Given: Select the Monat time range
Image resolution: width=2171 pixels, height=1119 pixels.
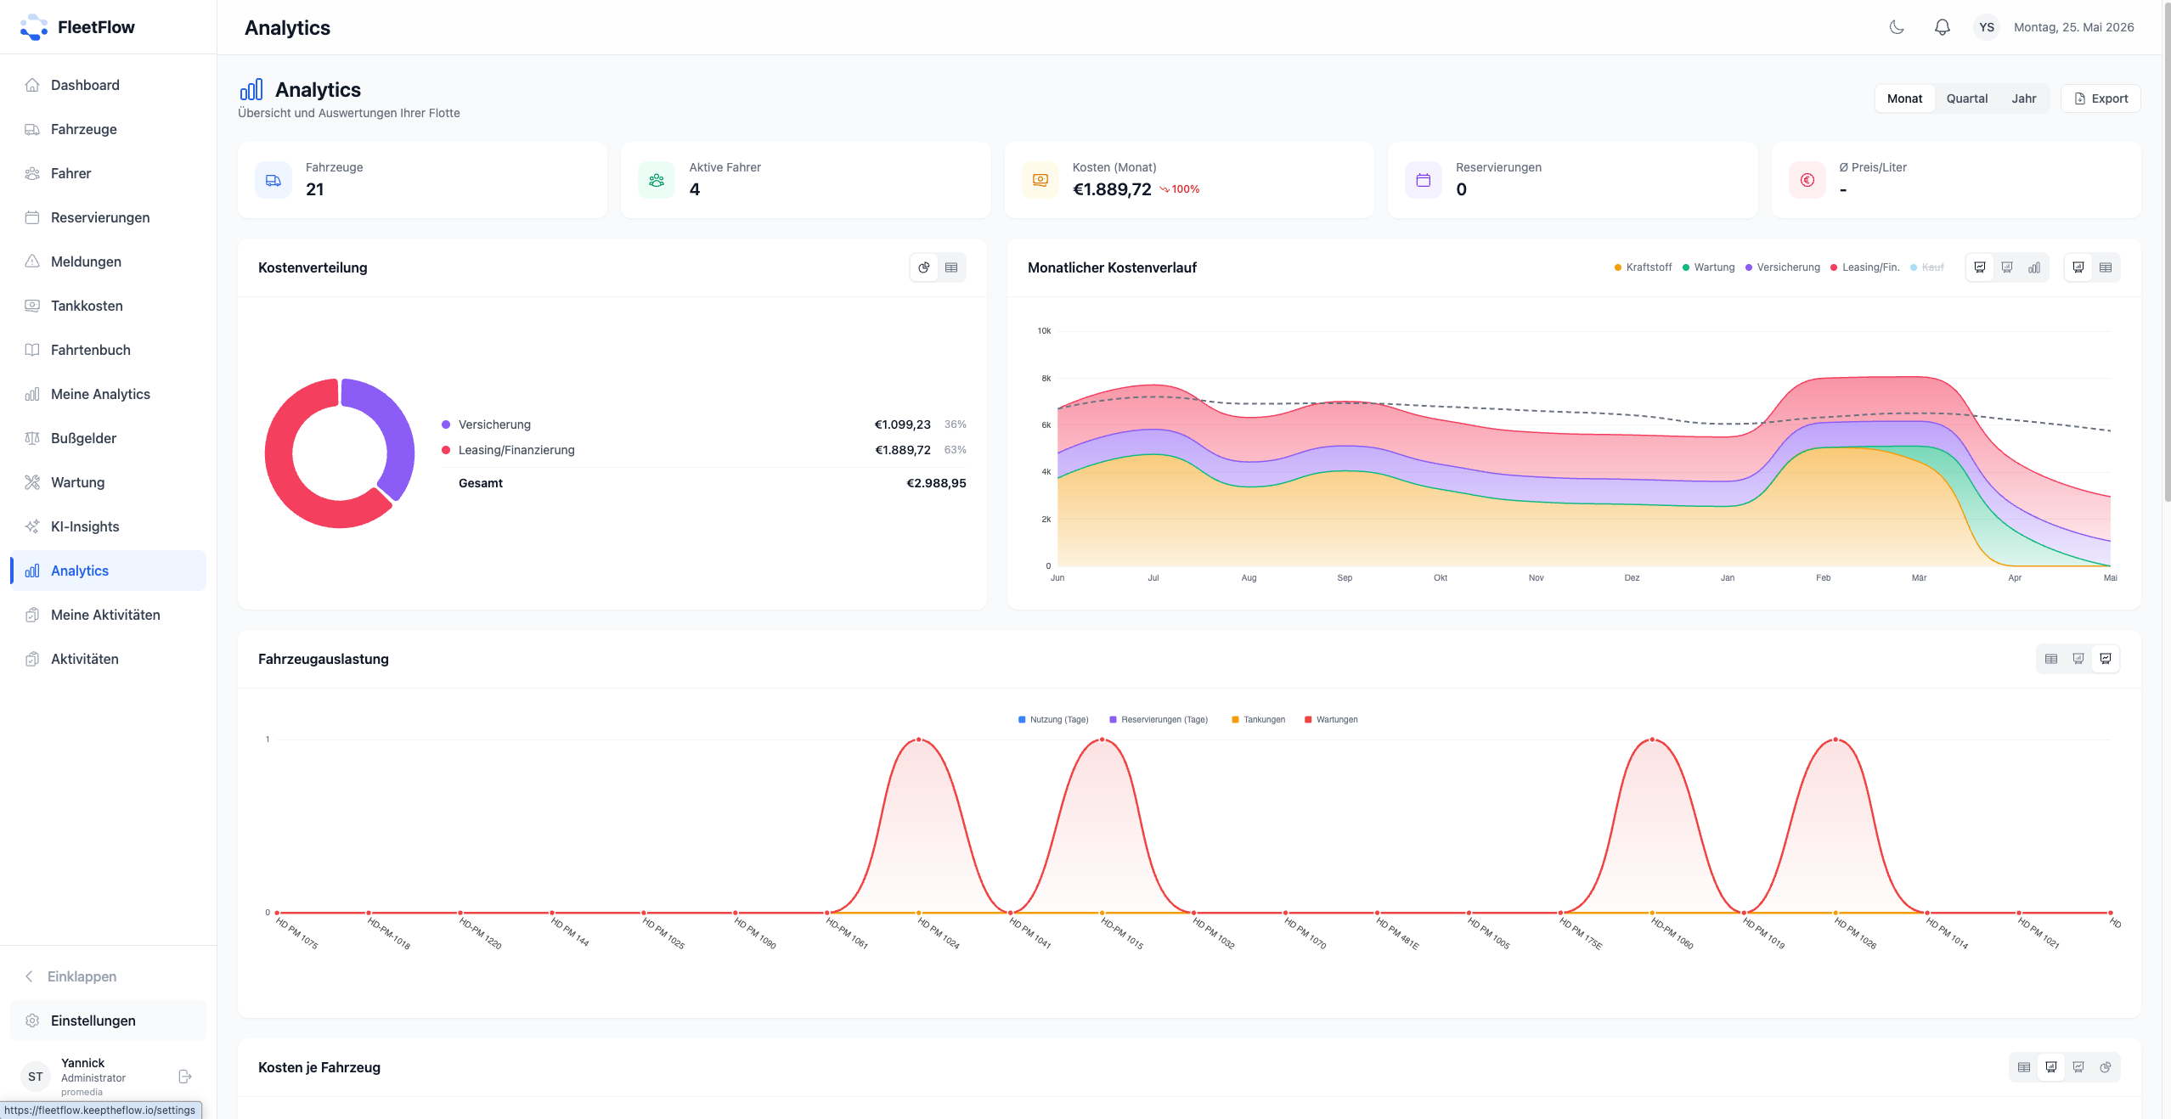Looking at the screenshot, I should pos(1904,98).
